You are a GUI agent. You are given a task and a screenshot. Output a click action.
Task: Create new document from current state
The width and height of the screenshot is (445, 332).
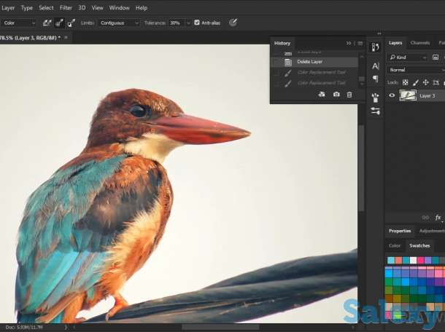[x=322, y=95]
